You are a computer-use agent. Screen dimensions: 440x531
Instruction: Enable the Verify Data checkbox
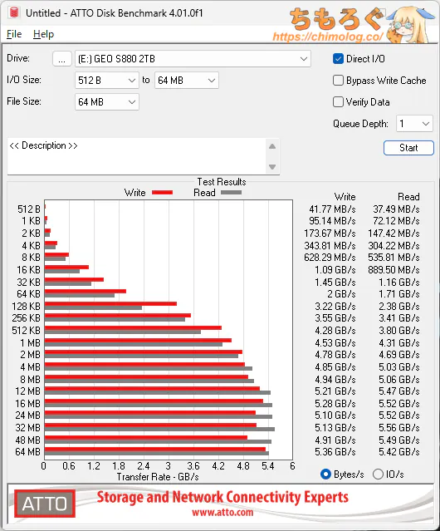click(x=338, y=102)
